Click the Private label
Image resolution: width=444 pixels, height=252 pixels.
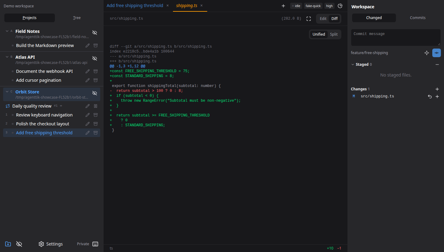[83, 244]
